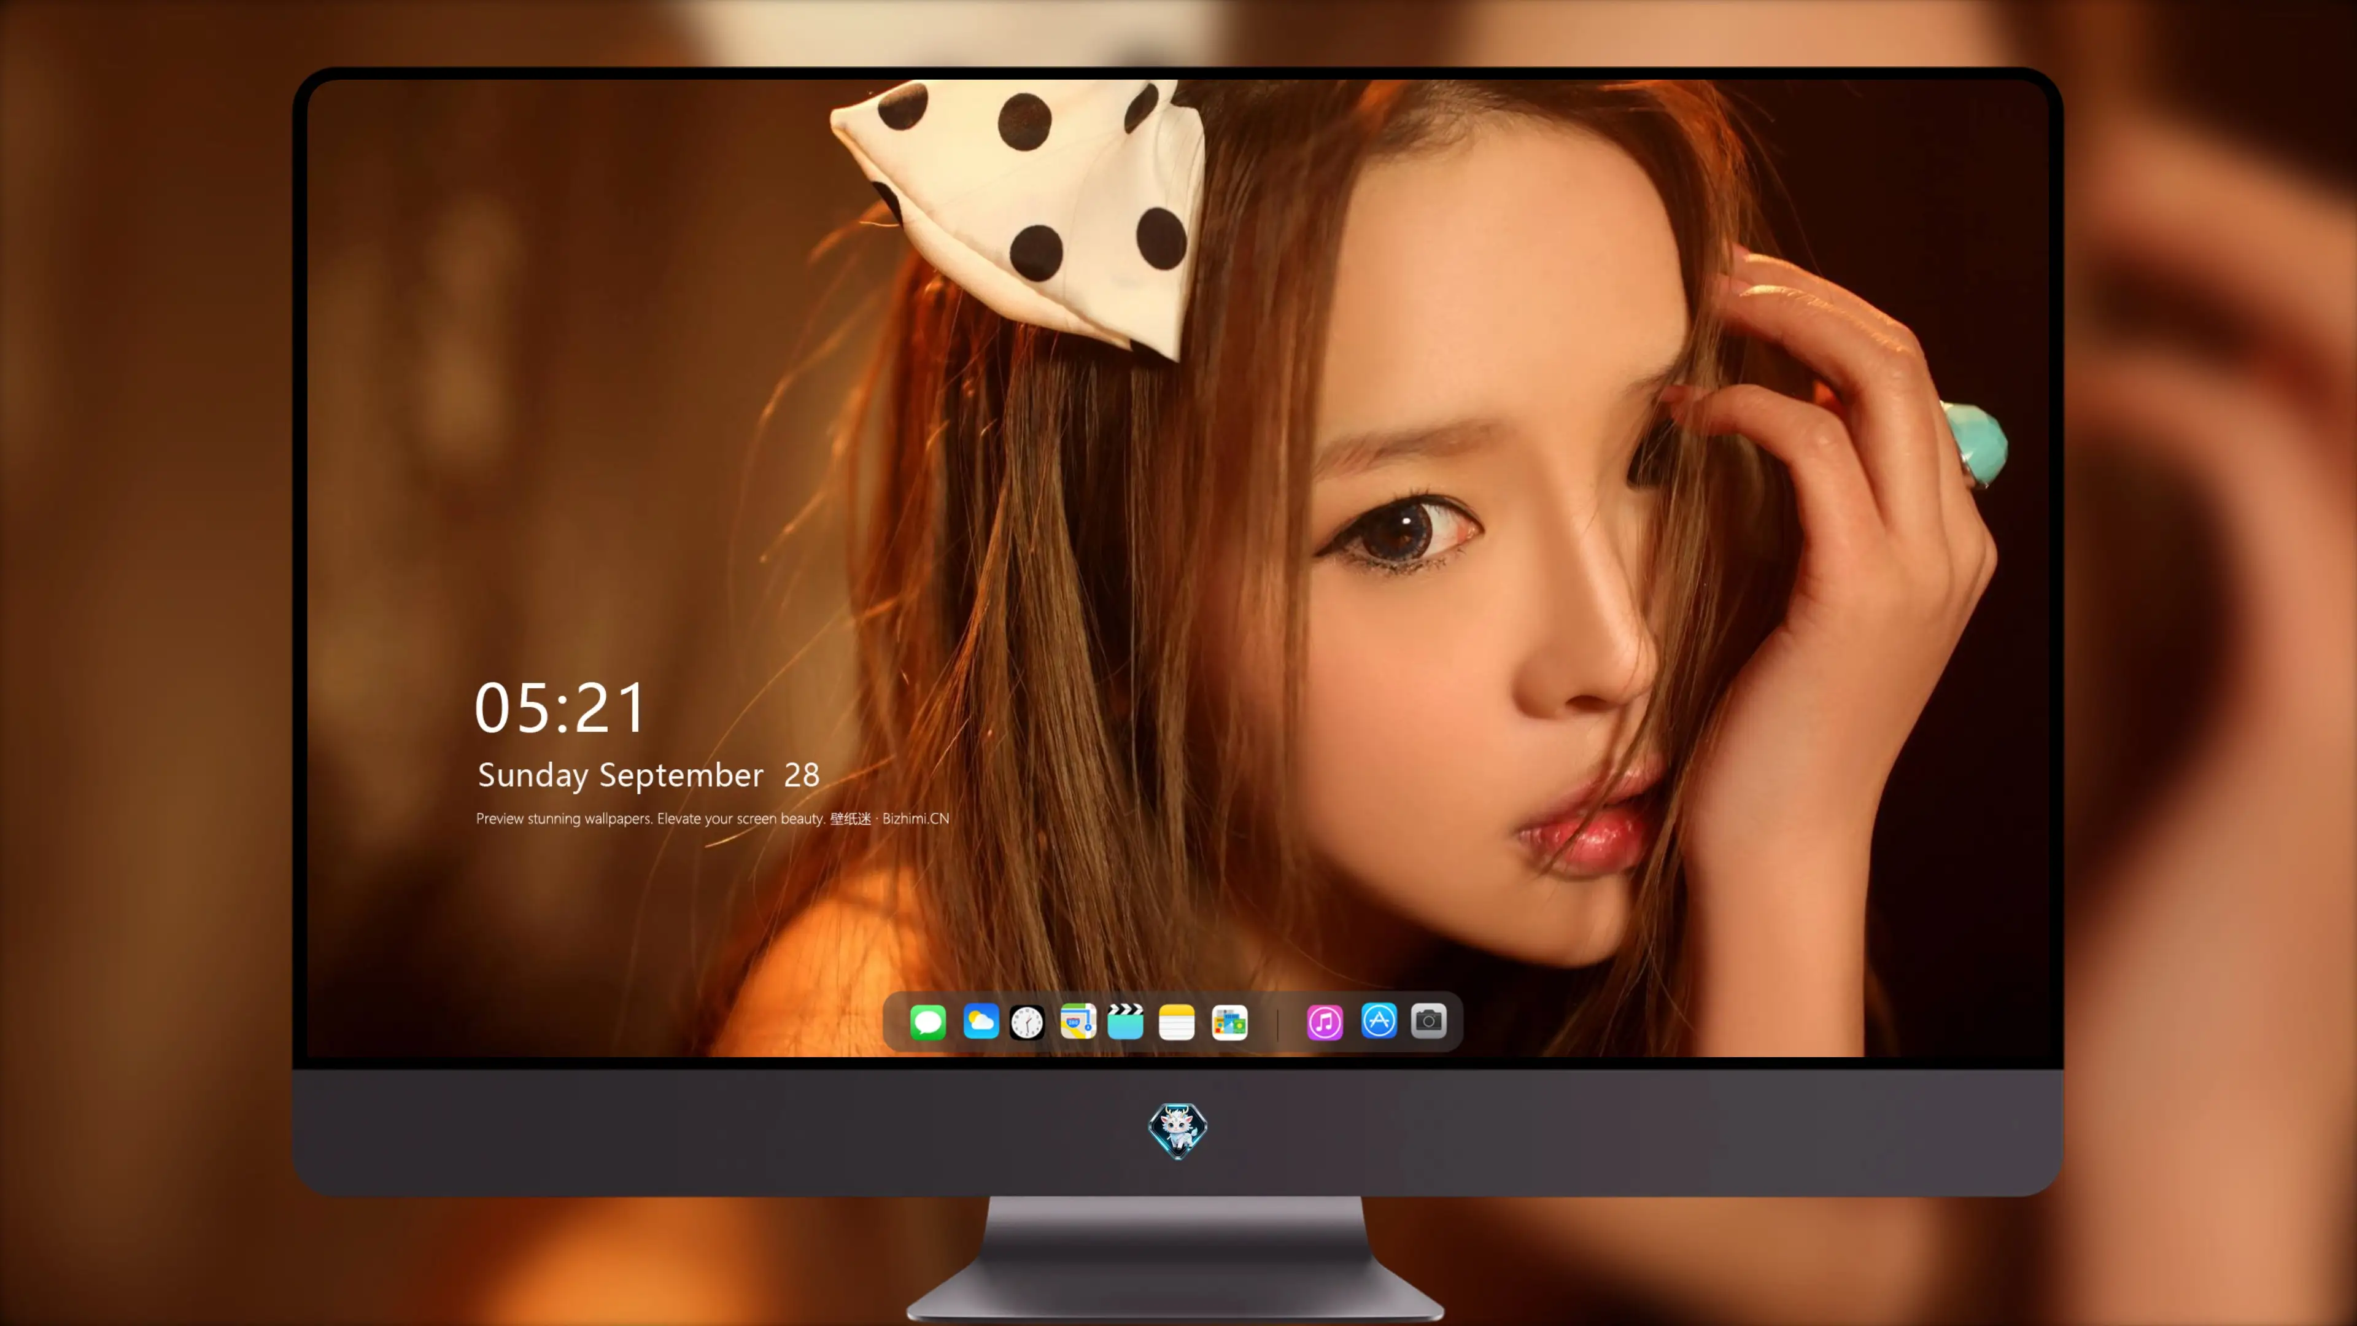The height and width of the screenshot is (1326, 2357).
Task: Open the yellow Notes dock icon
Action: 1177,1022
